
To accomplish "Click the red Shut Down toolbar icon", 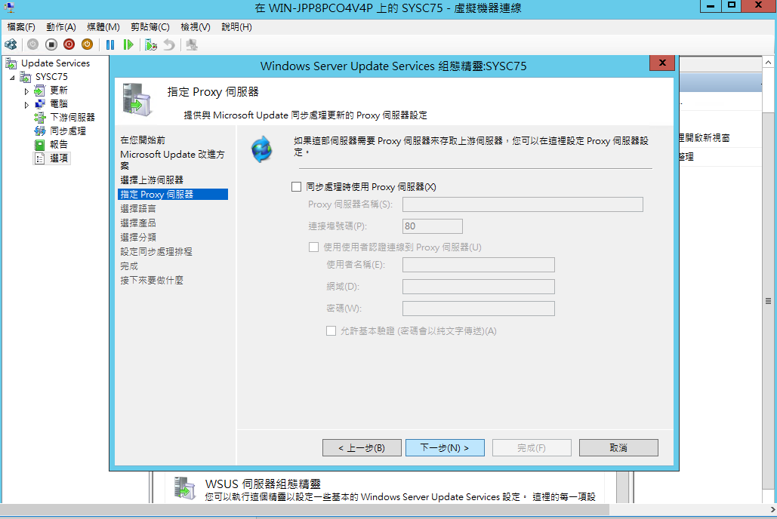I will [69, 45].
